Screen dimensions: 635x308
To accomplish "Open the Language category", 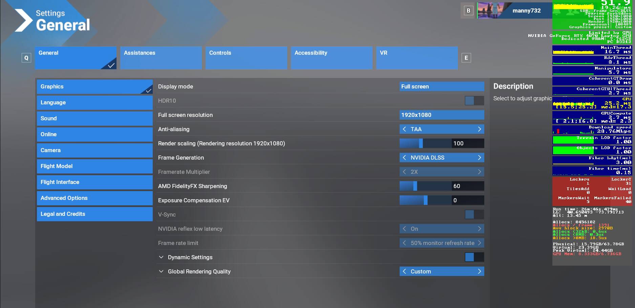I will coord(95,103).
